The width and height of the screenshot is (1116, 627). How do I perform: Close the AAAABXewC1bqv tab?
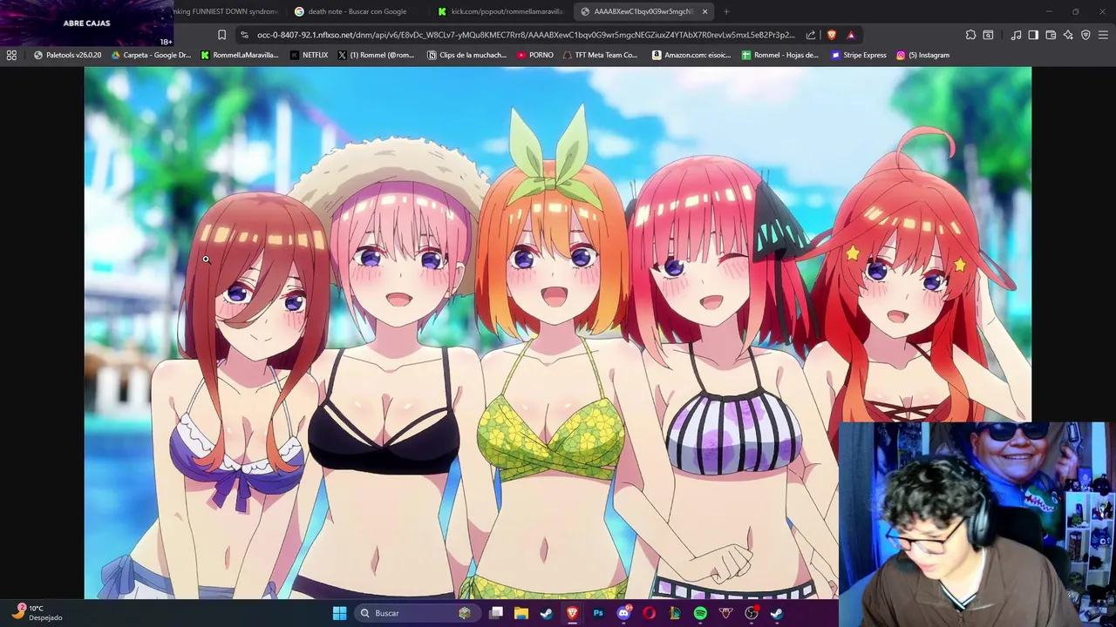click(x=704, y=11)
